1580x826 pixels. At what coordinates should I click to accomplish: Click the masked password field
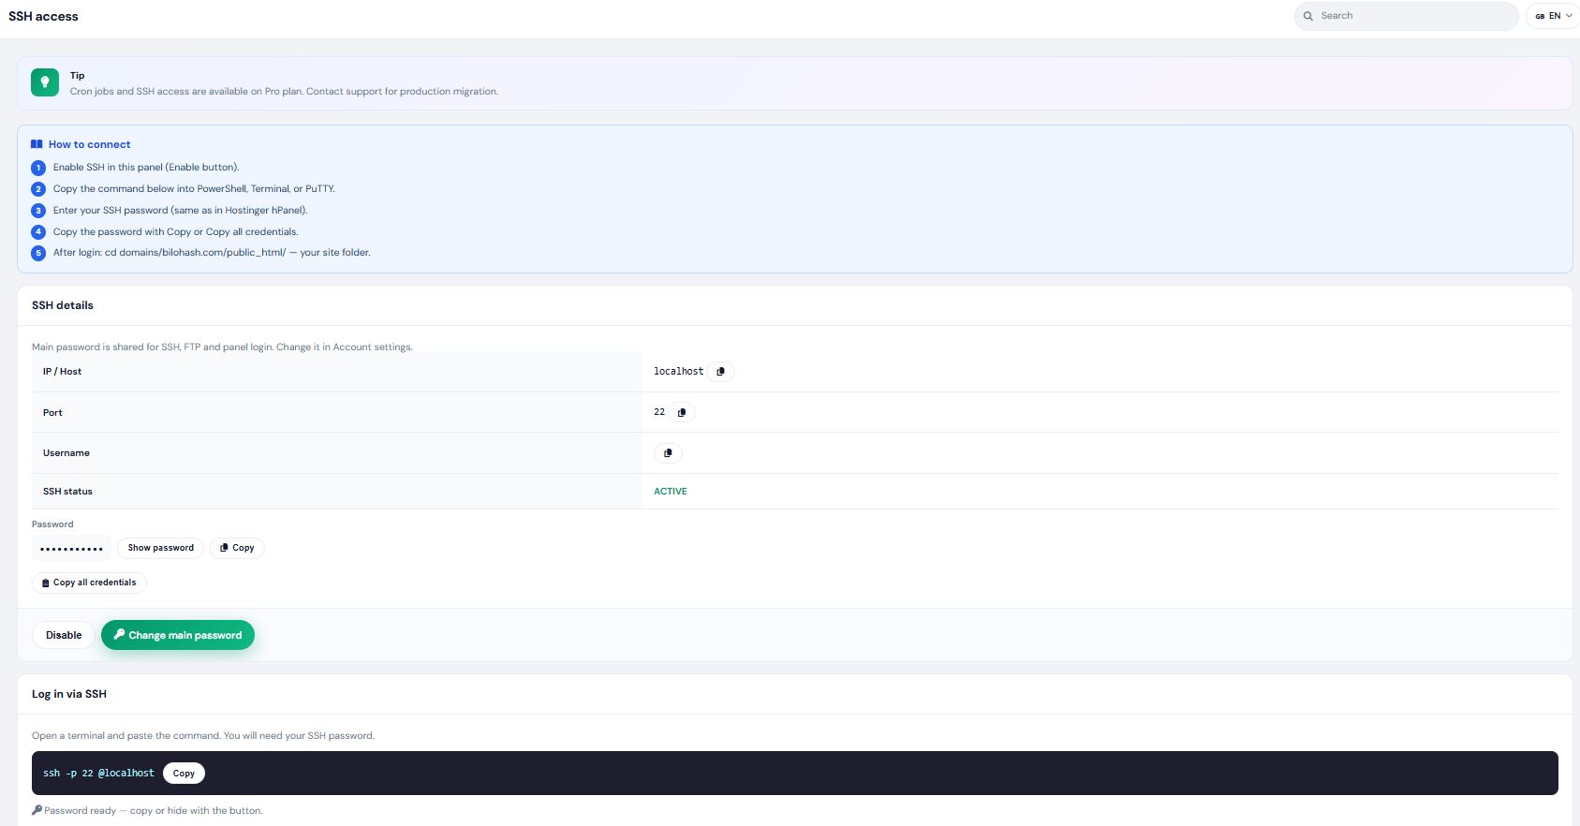(72, 548)
